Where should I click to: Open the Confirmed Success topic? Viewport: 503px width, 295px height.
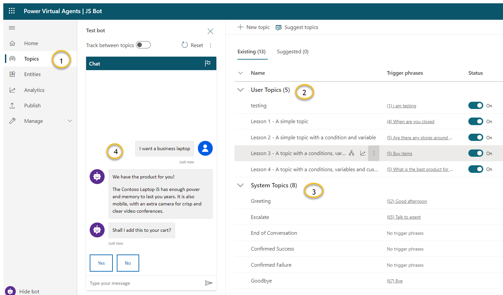tap(272, 249)
